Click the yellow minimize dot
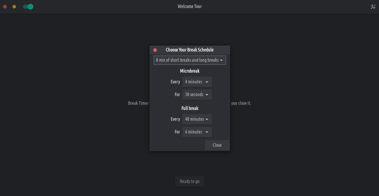379x196 pixels. [14, 7]
